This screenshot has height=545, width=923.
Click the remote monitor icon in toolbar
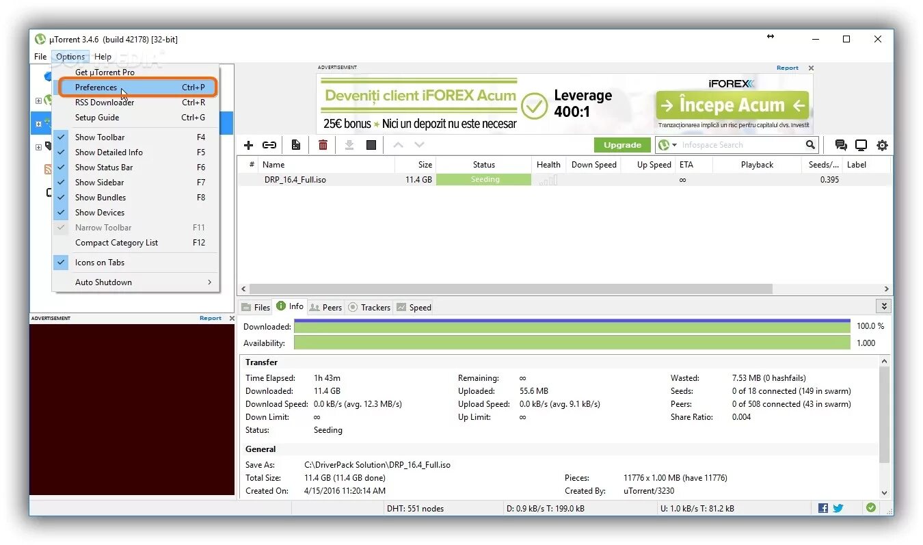click(x=861, y=145)
